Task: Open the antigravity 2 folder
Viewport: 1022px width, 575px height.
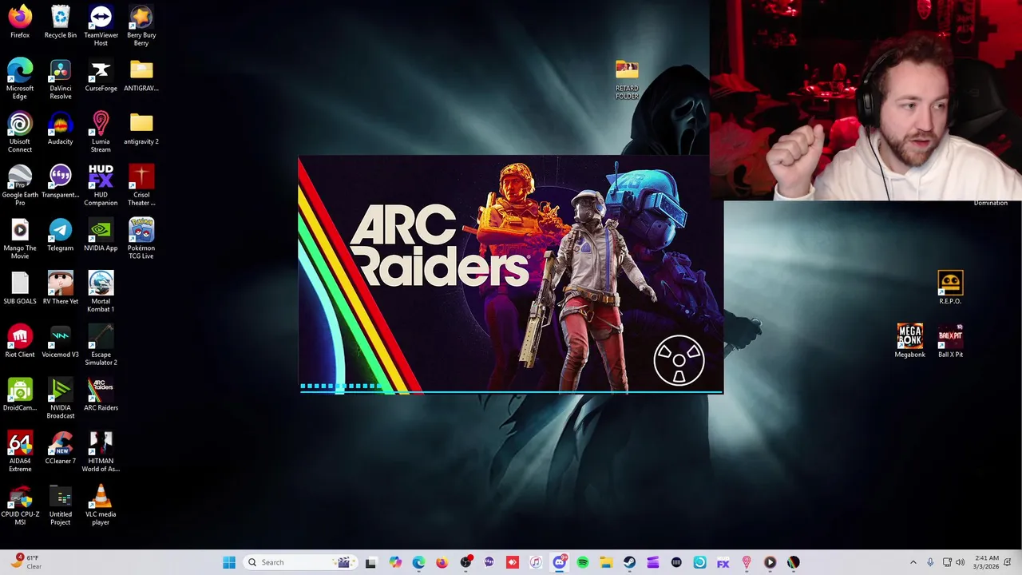Action: 141,129
